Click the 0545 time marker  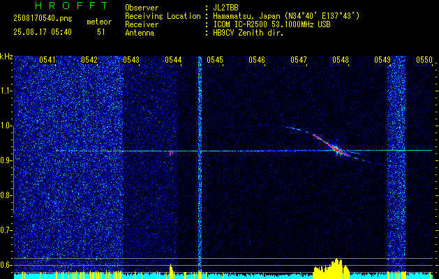click(x=215, y=59)
